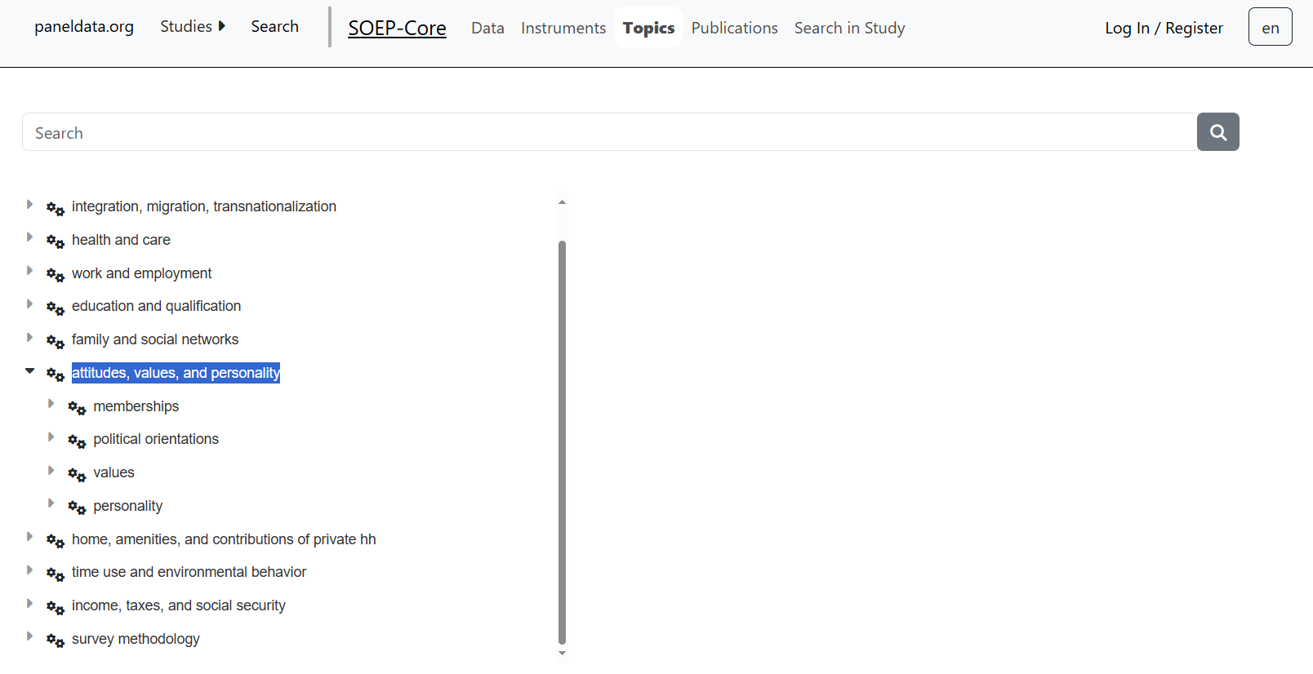This screenshot has width=1313, height=674.
Task: Open the Publications tab
Action: [x=734, y=28]
